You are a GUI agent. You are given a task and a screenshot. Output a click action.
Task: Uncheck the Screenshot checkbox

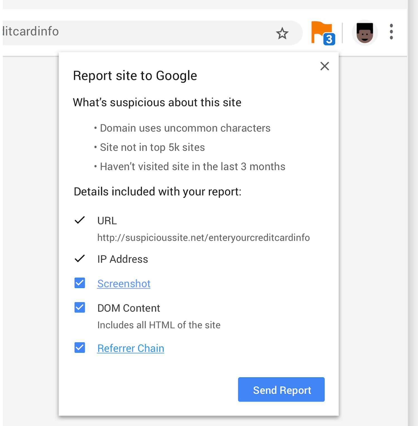point(80,283)
